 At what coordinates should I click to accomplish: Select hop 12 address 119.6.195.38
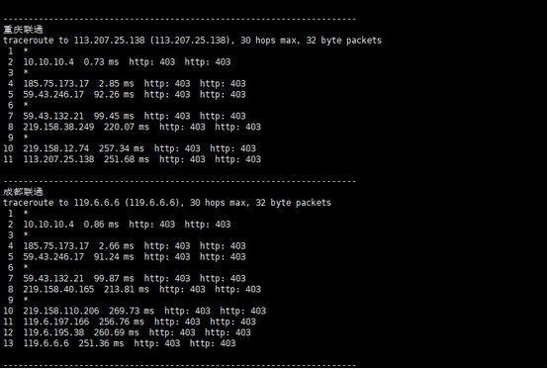pos(53,332)
